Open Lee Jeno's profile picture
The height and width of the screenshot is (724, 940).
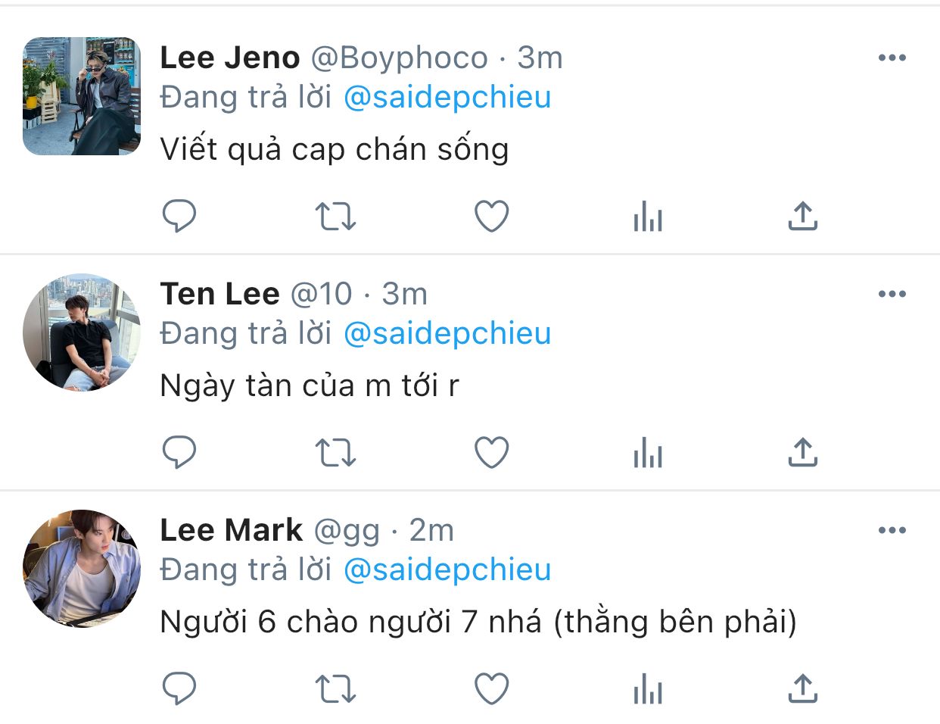pos(82,96)
